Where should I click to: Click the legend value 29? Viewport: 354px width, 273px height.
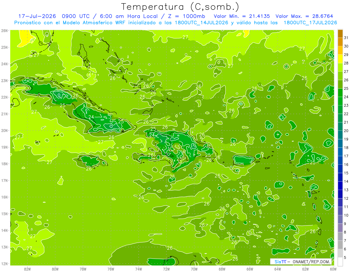coord(346,55)
